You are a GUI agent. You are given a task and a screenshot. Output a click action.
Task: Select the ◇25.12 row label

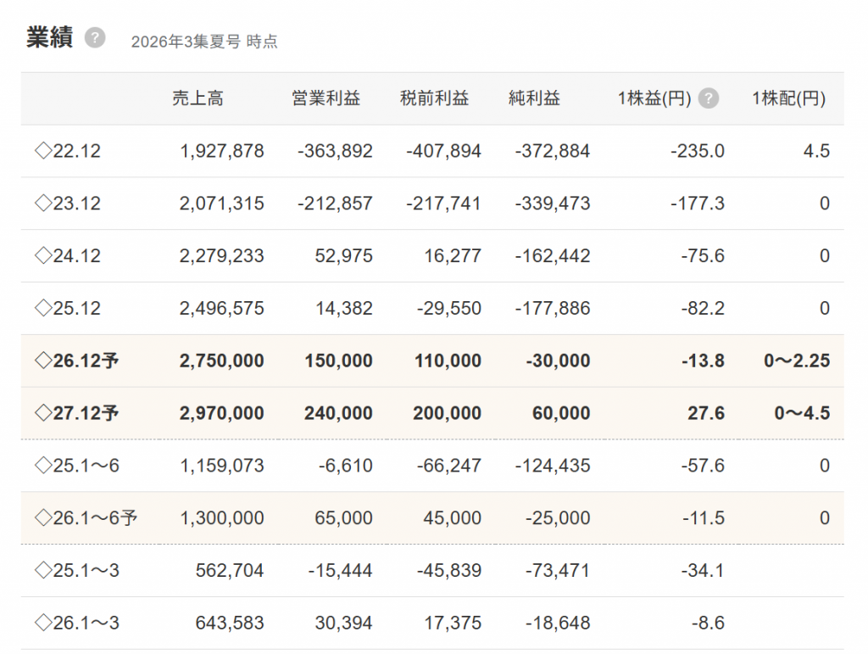click(x=68, y=308)
